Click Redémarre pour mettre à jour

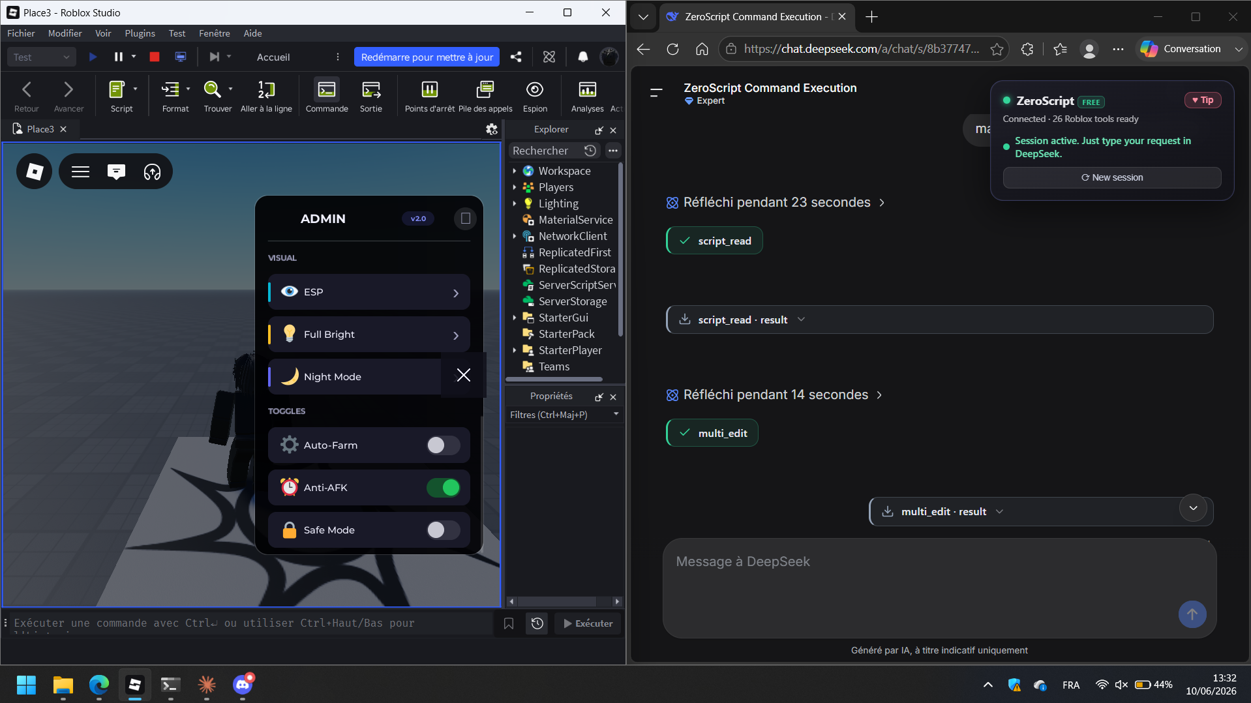(x=427, y=57)
